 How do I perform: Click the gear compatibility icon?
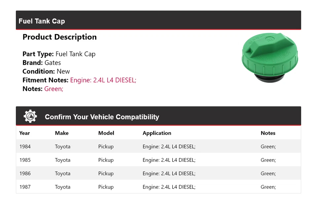click(30, 117)
